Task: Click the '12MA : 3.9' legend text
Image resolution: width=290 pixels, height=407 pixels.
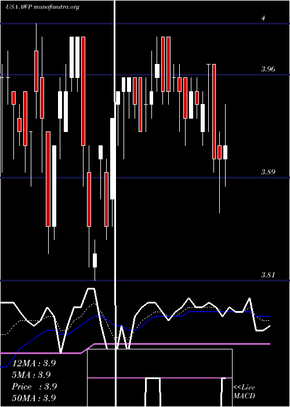Action: (x=34, y=363)
